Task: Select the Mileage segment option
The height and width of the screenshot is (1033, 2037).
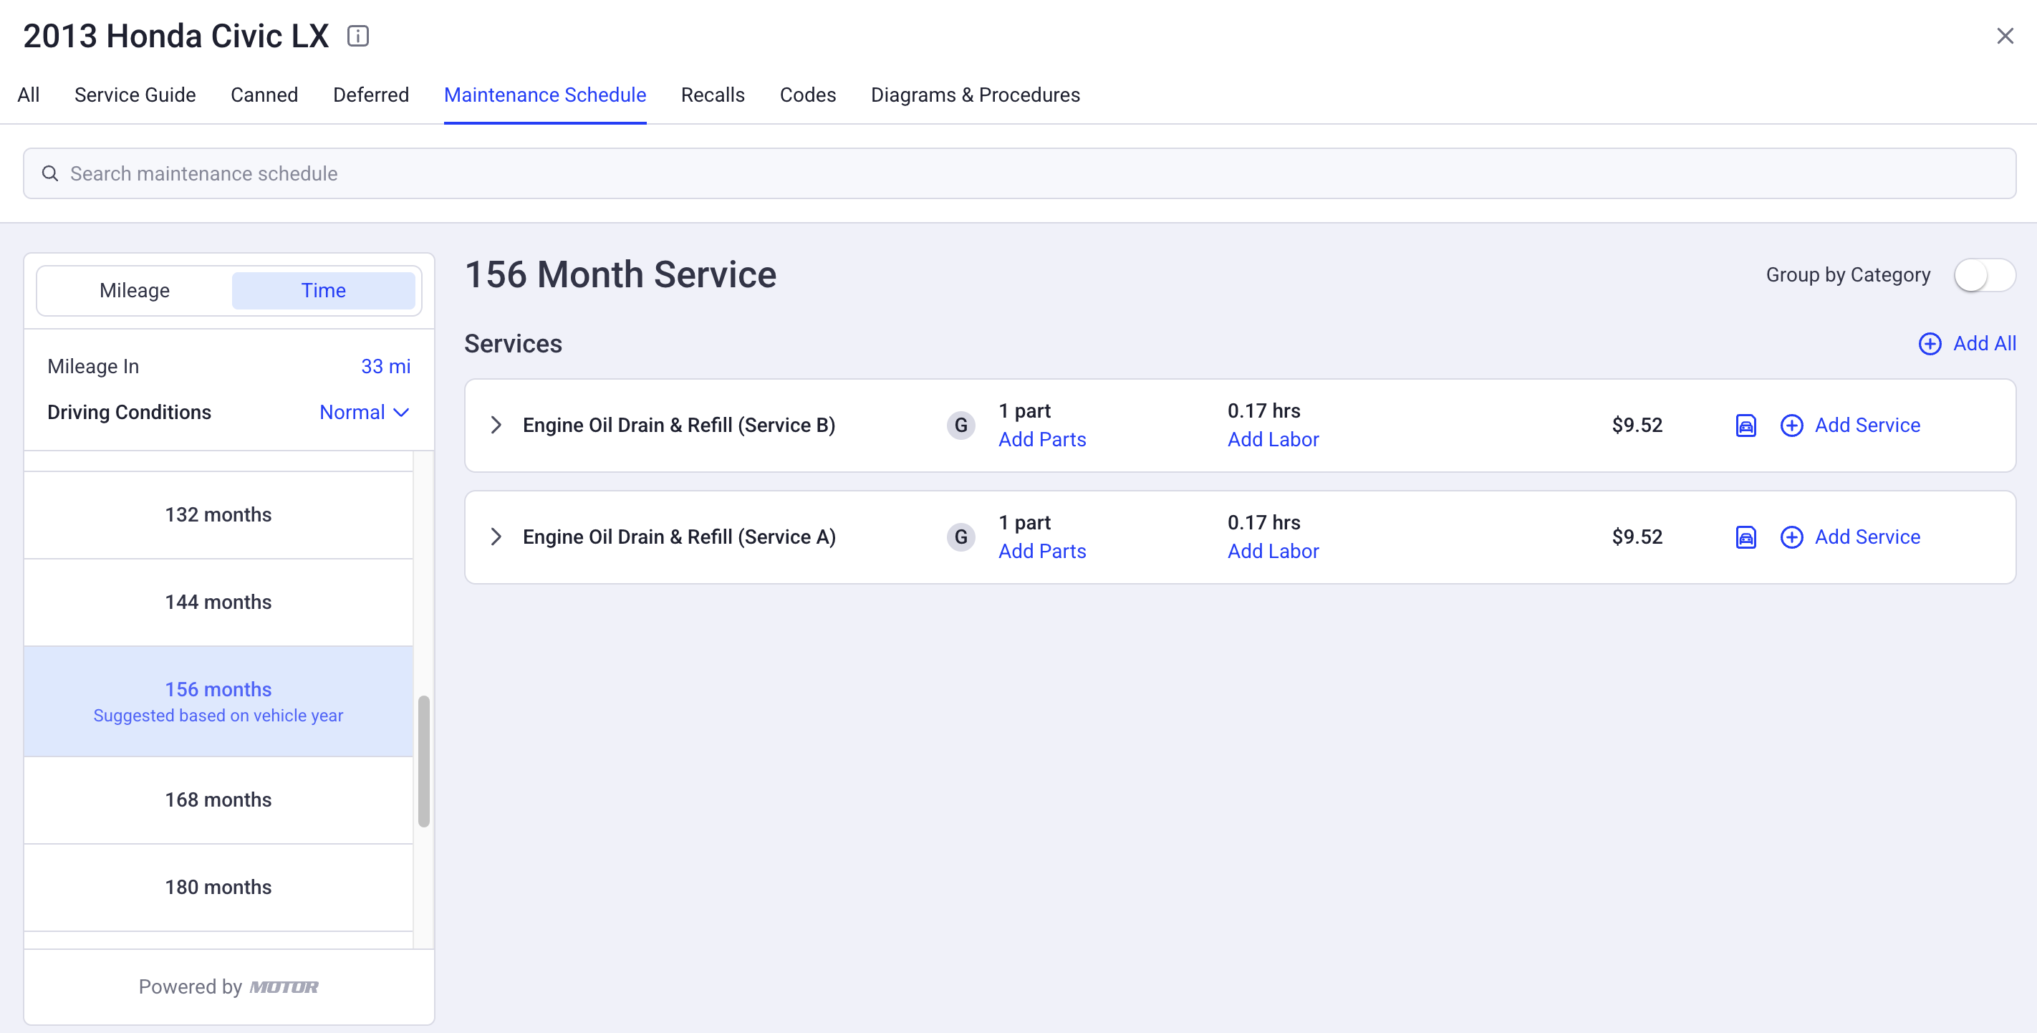Action: click(135, 290)
